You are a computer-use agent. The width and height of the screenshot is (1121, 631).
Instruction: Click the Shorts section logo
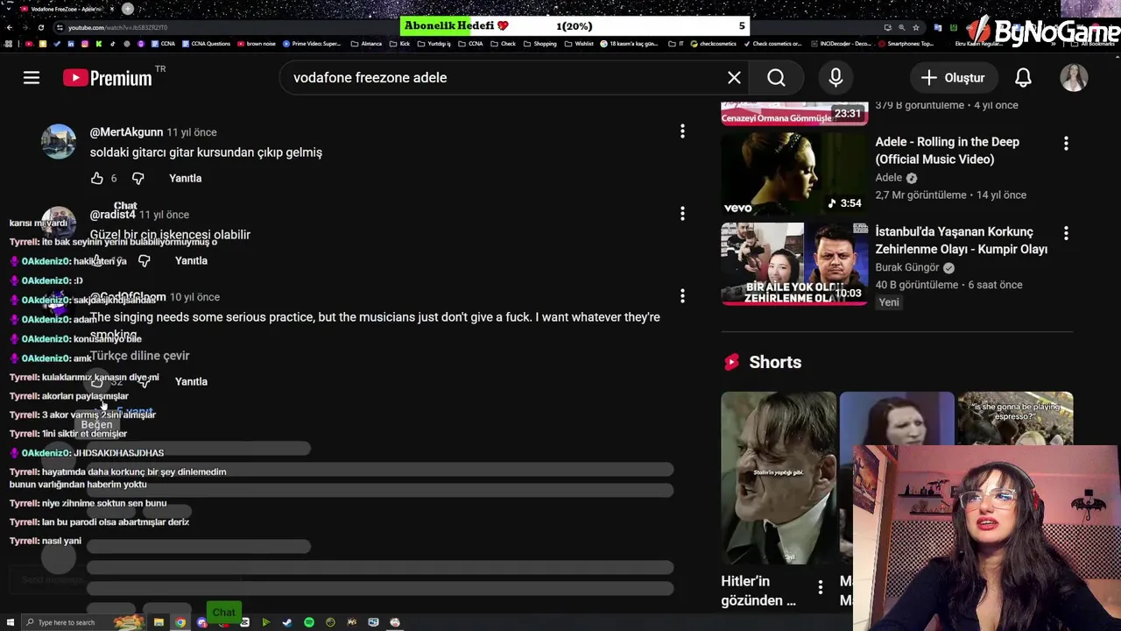coord(731,362)
